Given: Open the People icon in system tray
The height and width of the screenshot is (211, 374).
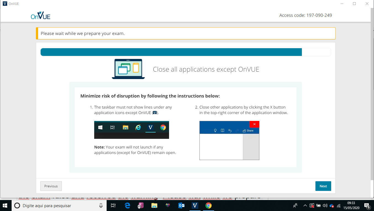Looking at the screenshot, I should click(x=295, y=205).
